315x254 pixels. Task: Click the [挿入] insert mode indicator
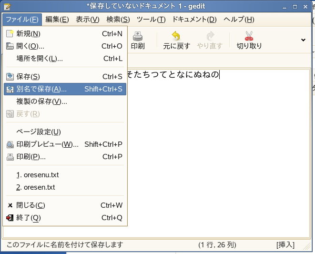coord(285,245)
